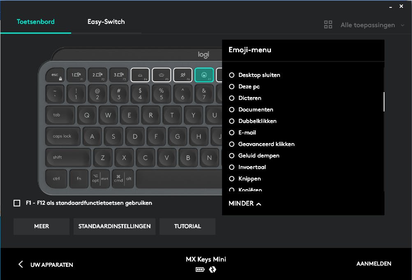Click STANDAARDINSTELLINGEN button

(x=114, y=227)
